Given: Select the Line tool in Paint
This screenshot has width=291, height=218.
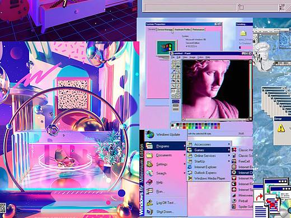Looking at the screenshot, I should (x=173, y=86).
